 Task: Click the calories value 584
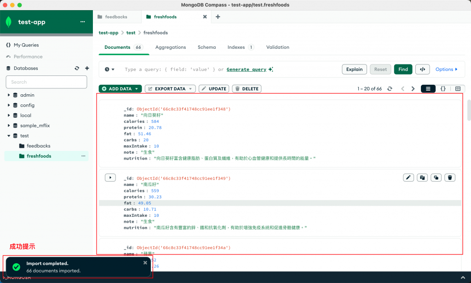point(155,121)
